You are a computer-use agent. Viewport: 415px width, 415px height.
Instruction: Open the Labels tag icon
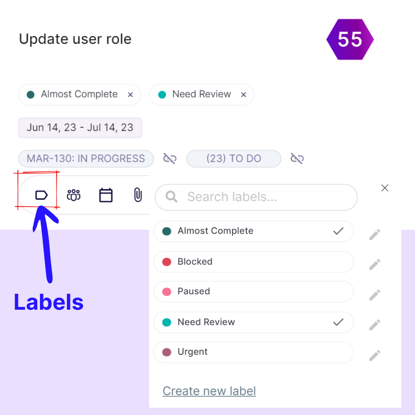(x=41, y=195)
